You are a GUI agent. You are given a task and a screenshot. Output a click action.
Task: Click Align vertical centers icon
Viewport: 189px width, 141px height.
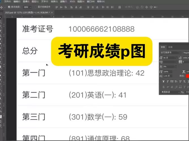coord(61,7)
